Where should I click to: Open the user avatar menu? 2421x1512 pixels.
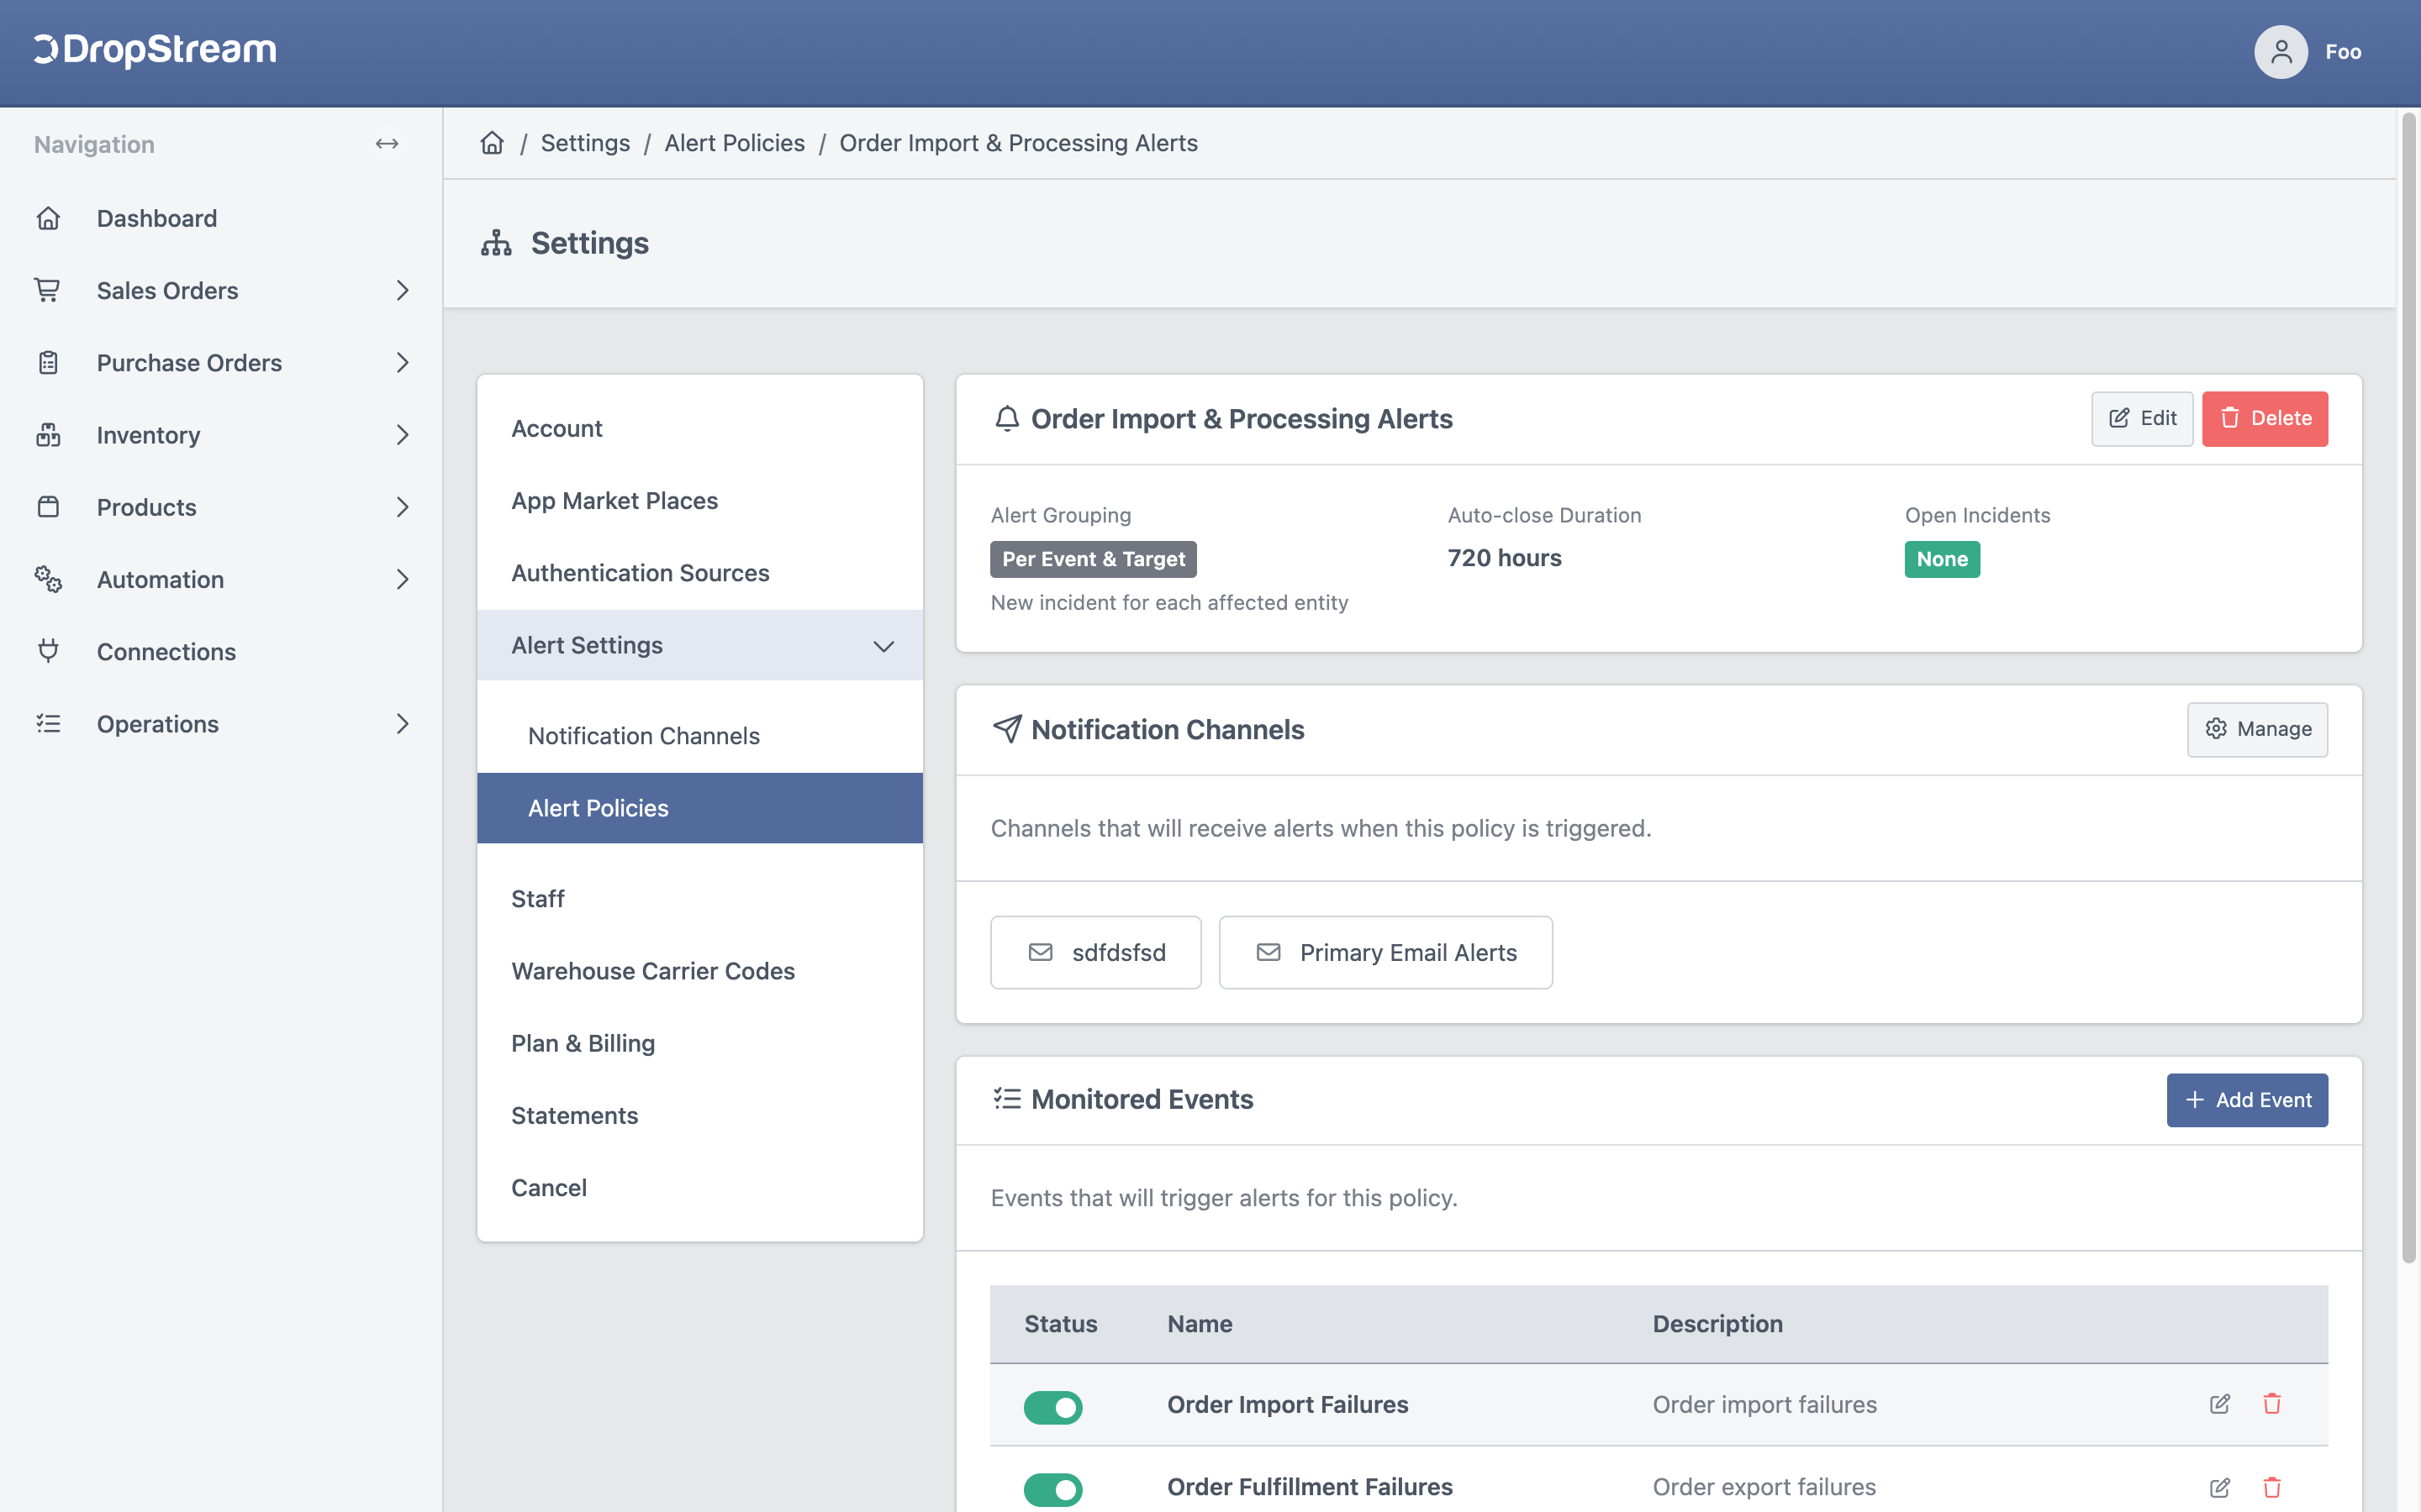2280,52
